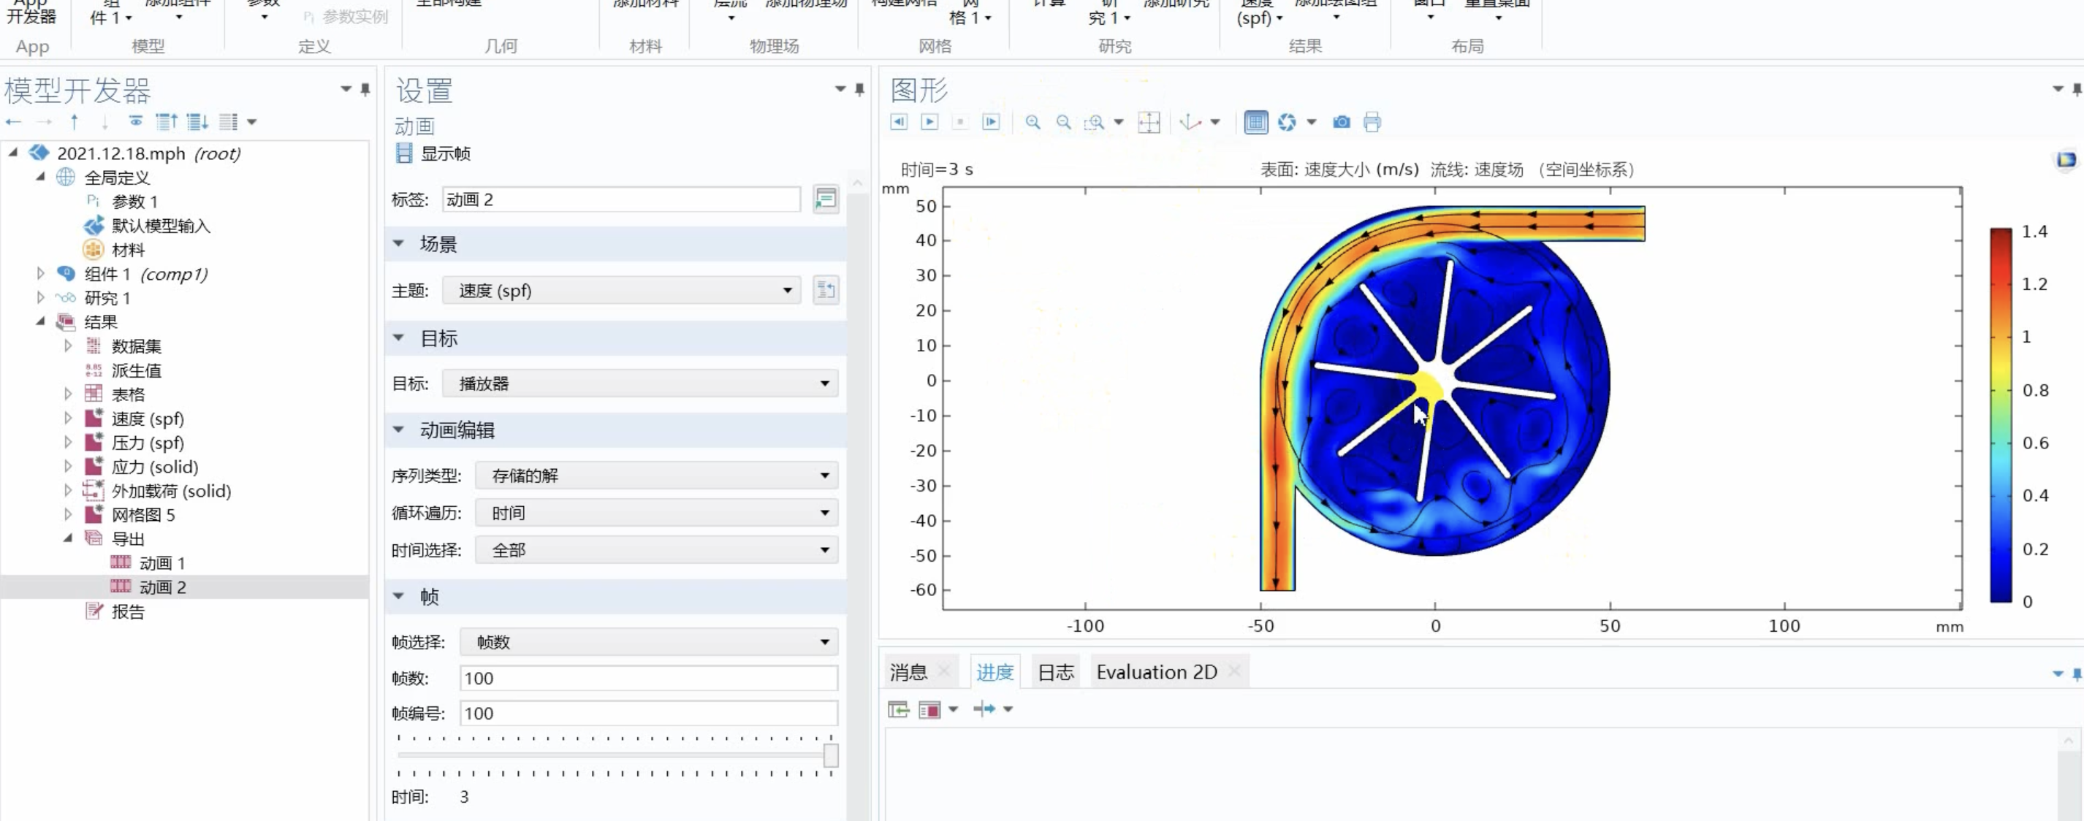Click the zoom in magnifier icon
This screenshot has height=821, width=2084.
point(1033,122)
